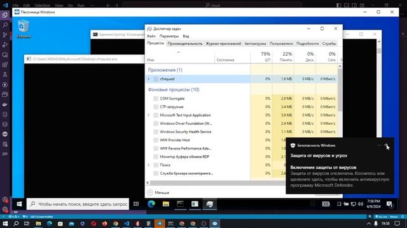
Task: Click VS Code command center search box
Action: coord(212,5)
